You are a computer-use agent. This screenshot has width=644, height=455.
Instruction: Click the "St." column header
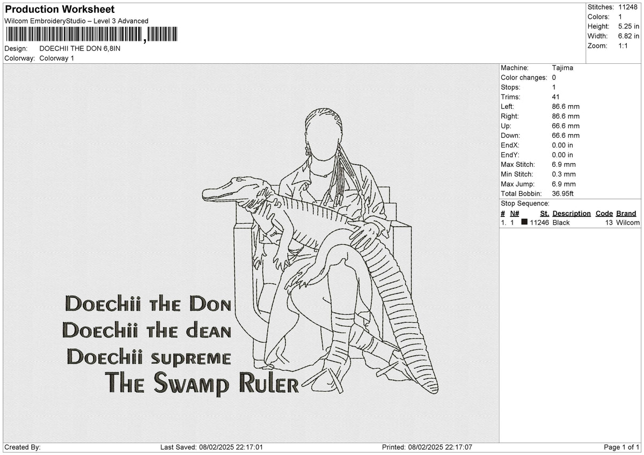(544, 214)
